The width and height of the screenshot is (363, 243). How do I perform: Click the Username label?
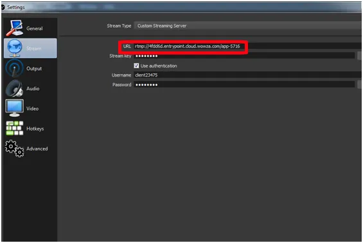tap(121, 75)
